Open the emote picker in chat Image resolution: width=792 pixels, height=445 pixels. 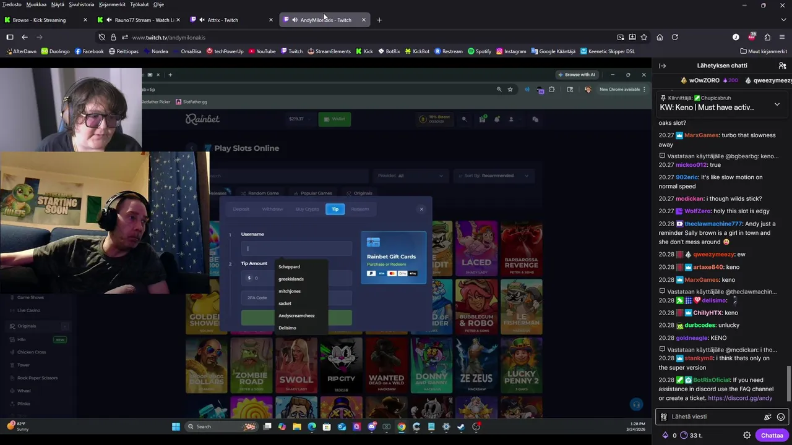tap(781, 417)
